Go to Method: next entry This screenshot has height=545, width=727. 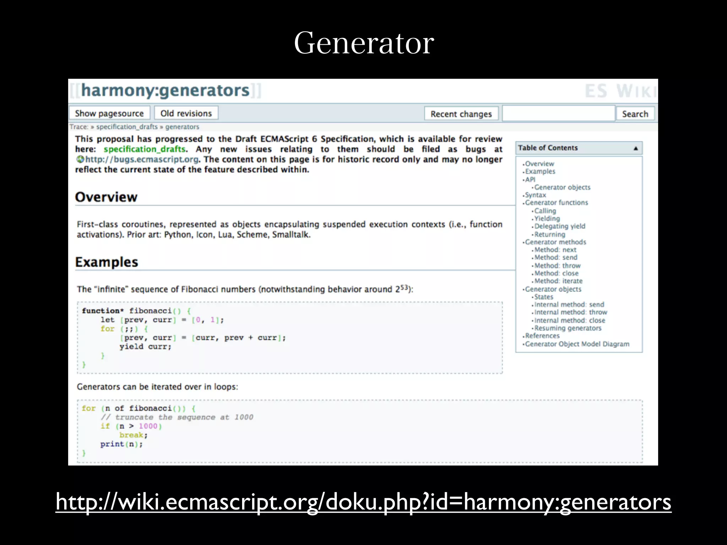tap(555, 250)
